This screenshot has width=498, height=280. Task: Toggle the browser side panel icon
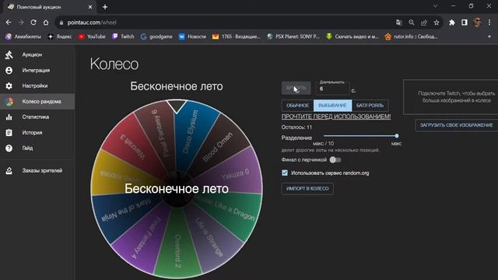[465, 23]
